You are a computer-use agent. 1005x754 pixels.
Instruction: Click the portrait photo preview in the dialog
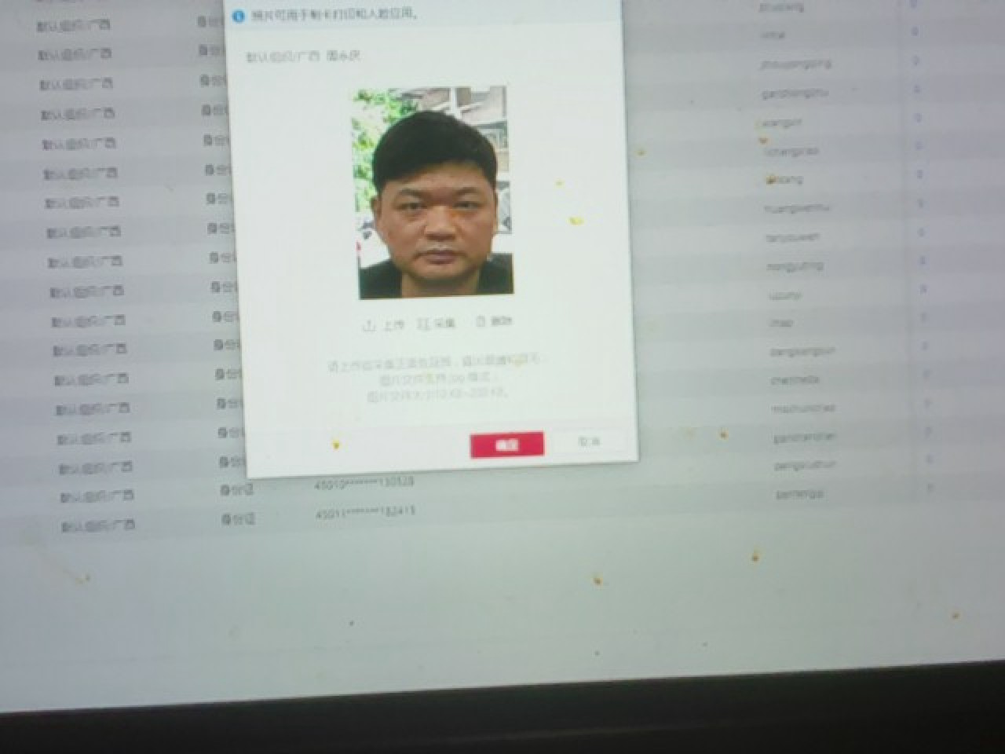(431, 192)
